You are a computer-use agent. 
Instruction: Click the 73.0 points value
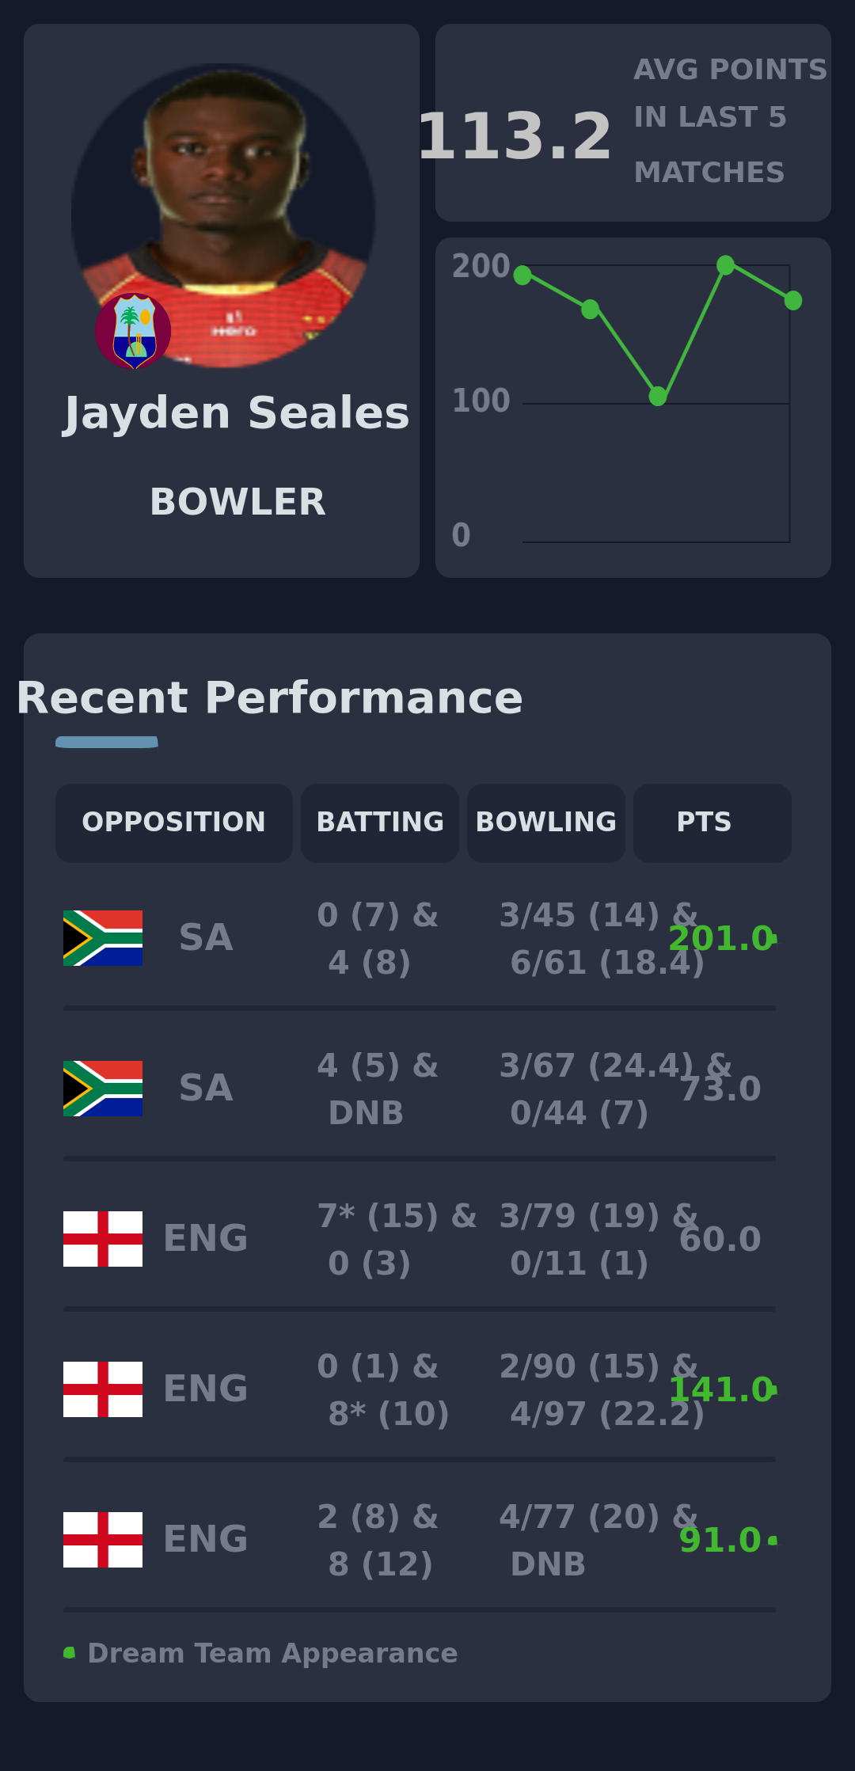[x=720, y=1089]
